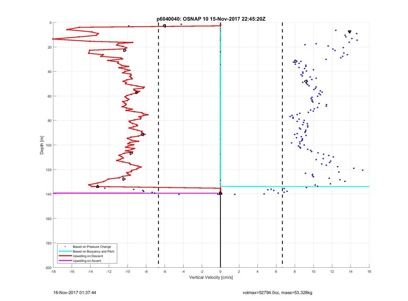The width and height of the screenshot is (408, 301).
Task: Click depth axis tick label 180
Action: [x=48, y=243]
